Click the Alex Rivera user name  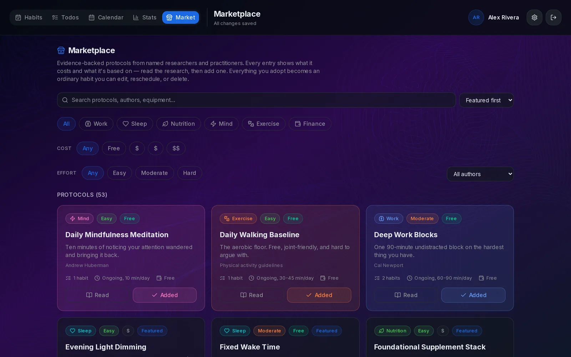click(x=504, y=17)
